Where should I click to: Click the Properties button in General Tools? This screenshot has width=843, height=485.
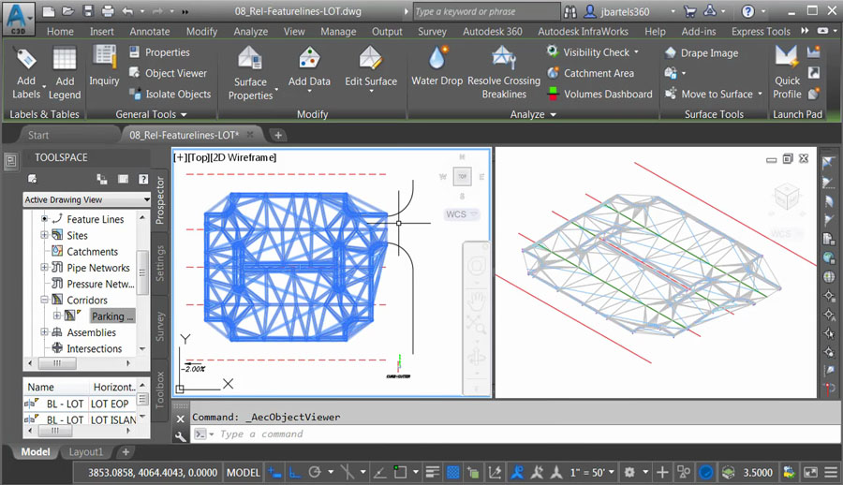point(159,52)
